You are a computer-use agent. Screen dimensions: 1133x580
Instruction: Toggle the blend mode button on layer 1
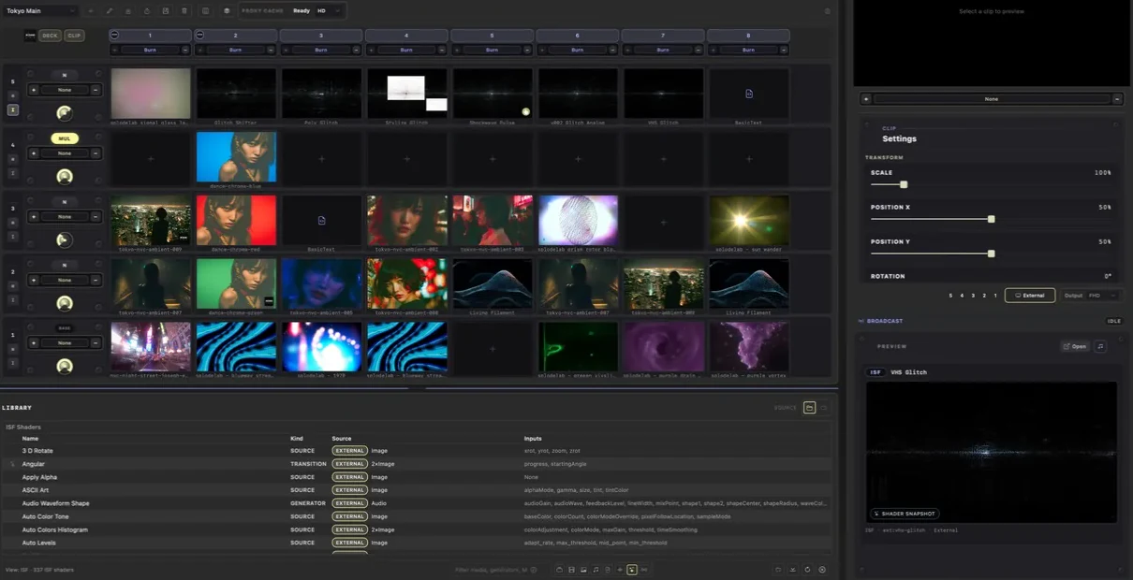point(65,328)
